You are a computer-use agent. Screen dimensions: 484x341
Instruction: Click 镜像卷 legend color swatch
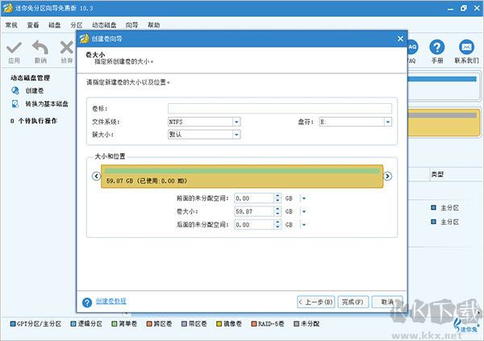(x=219, y=324)
